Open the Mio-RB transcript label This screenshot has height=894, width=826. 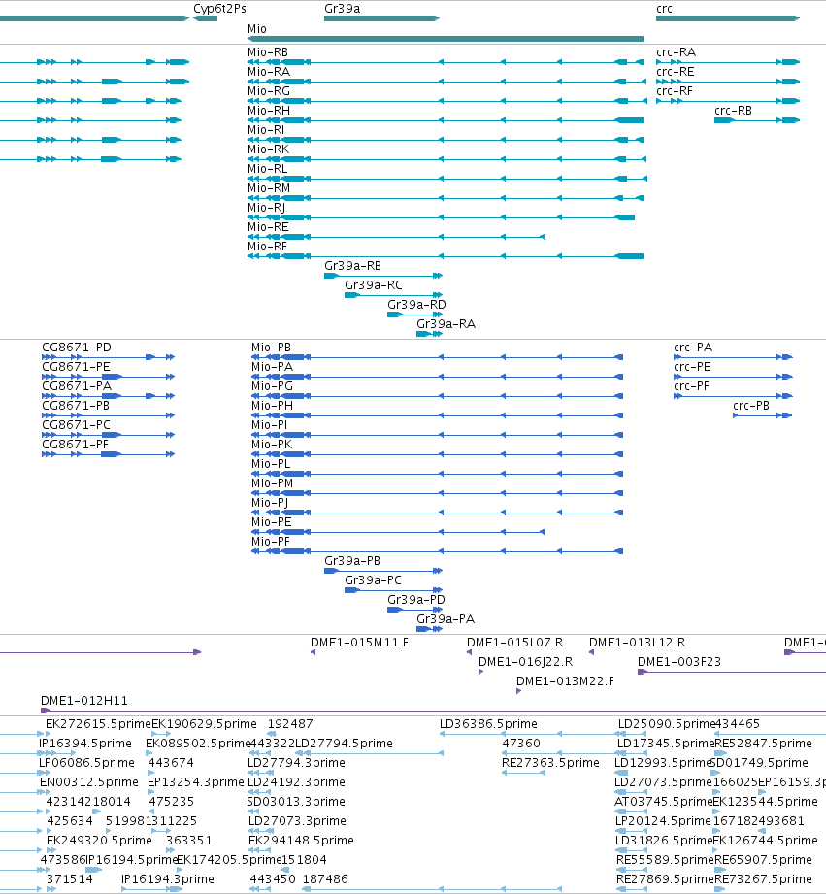[268, 52]
